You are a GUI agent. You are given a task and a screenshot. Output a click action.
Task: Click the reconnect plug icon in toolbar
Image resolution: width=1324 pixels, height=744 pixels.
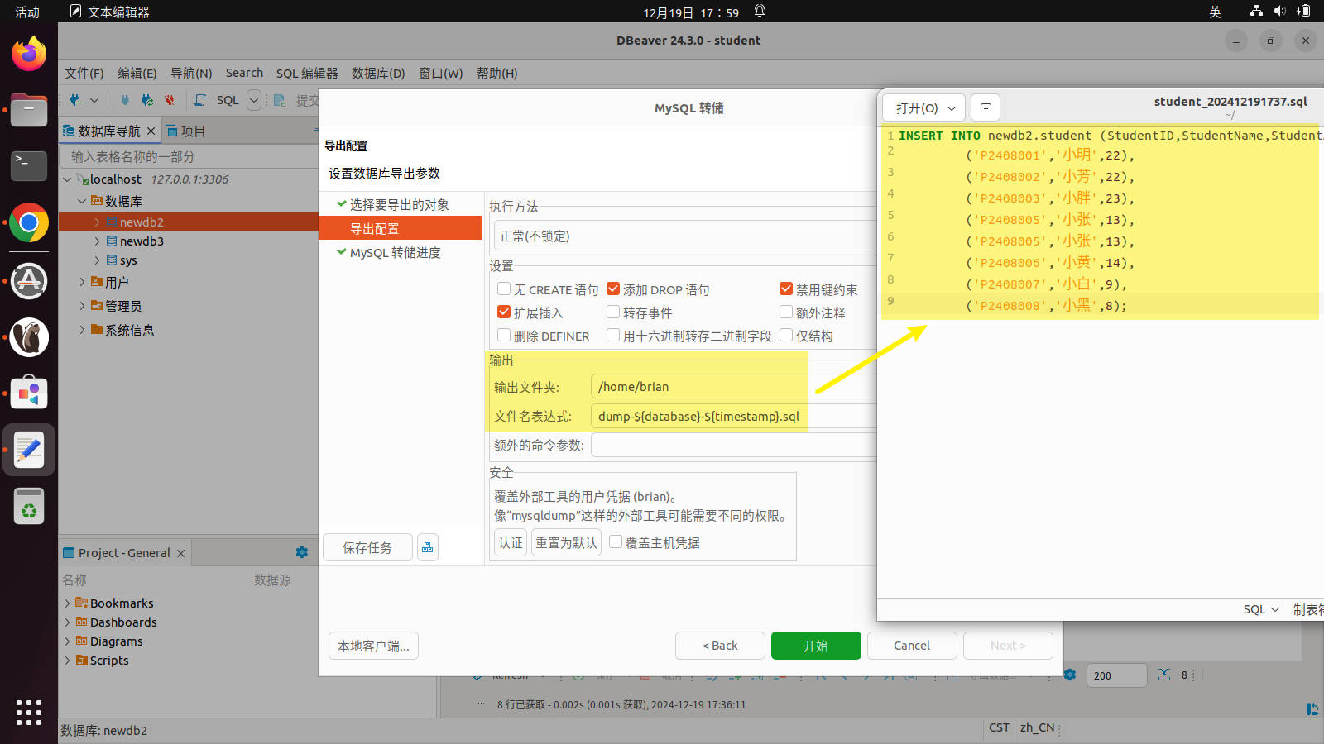(x=147, y=100)
